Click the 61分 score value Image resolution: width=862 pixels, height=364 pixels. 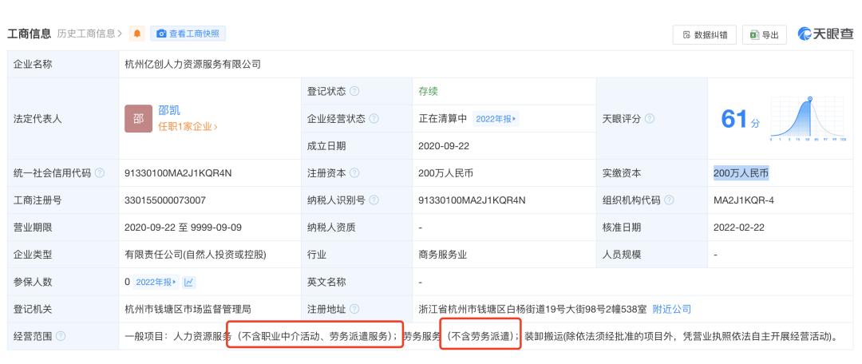(740, 119)
